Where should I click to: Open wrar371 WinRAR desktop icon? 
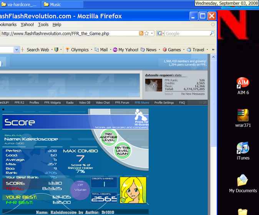243,118
